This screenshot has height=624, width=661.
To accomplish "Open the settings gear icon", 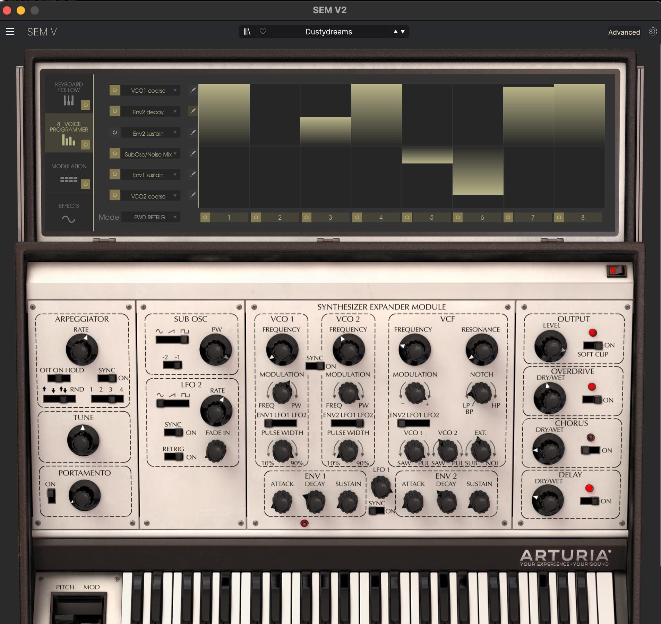I will pyautogui.click(x=653, y=32).
